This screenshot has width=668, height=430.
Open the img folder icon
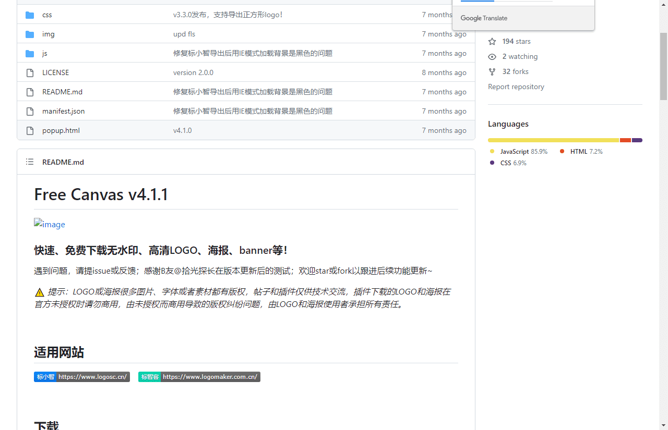coord(29,34)
